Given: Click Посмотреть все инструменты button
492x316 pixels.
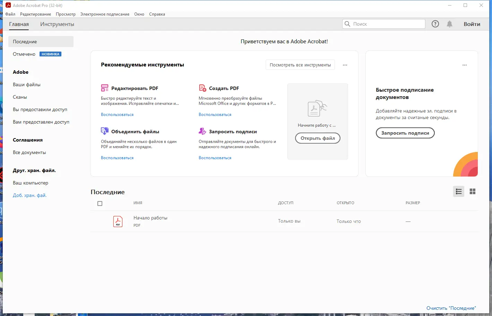Looking at the screenshot, I should tap(300, 65).
